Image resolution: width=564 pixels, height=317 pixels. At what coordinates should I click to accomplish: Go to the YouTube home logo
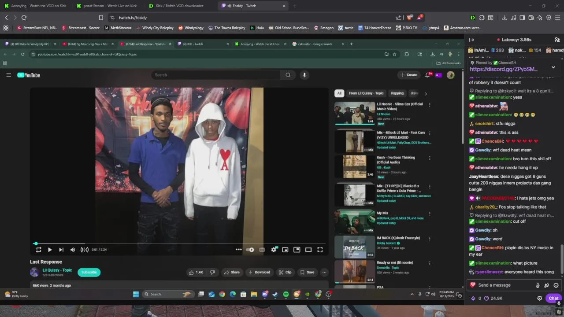click(29, 75)
